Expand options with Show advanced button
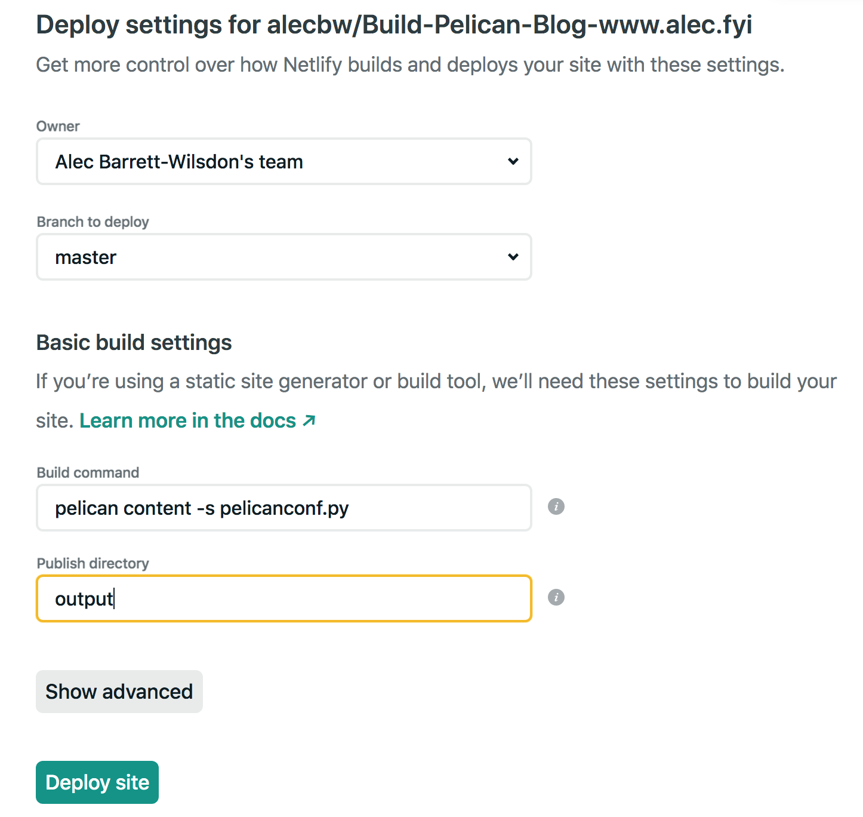The height and width of the screenshot is (817, 863). (x=119, y=692)
